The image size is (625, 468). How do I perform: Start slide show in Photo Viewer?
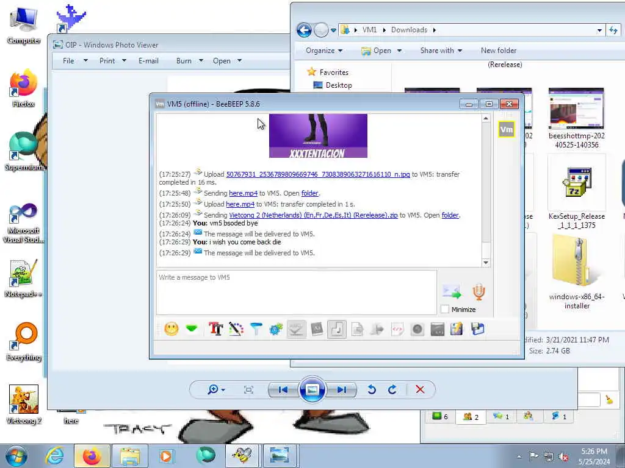pyautogui.click(x=312, y=389)
